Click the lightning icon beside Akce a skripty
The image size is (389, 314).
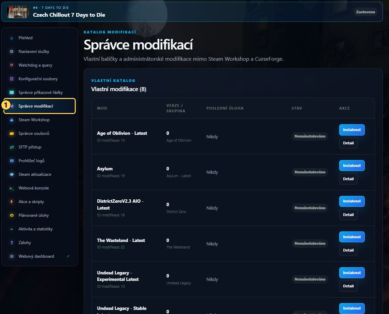click(x=12, y=202)
